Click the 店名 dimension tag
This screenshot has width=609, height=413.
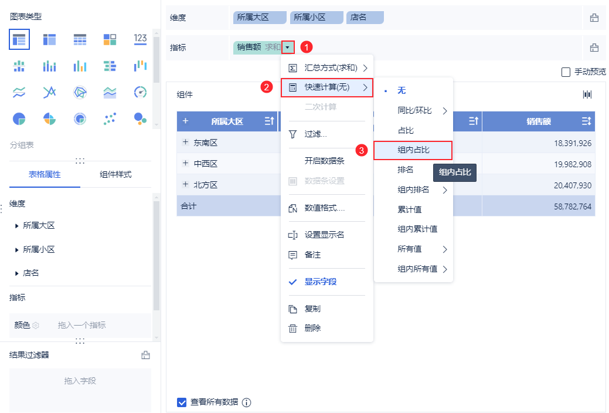coord(365,18)
